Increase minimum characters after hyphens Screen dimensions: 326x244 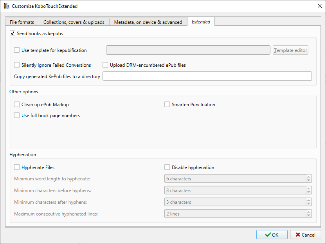[309, 200]
